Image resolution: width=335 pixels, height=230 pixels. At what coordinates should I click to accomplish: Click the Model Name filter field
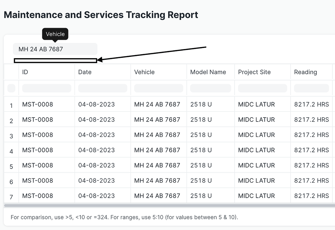click(x=210, y=88)
